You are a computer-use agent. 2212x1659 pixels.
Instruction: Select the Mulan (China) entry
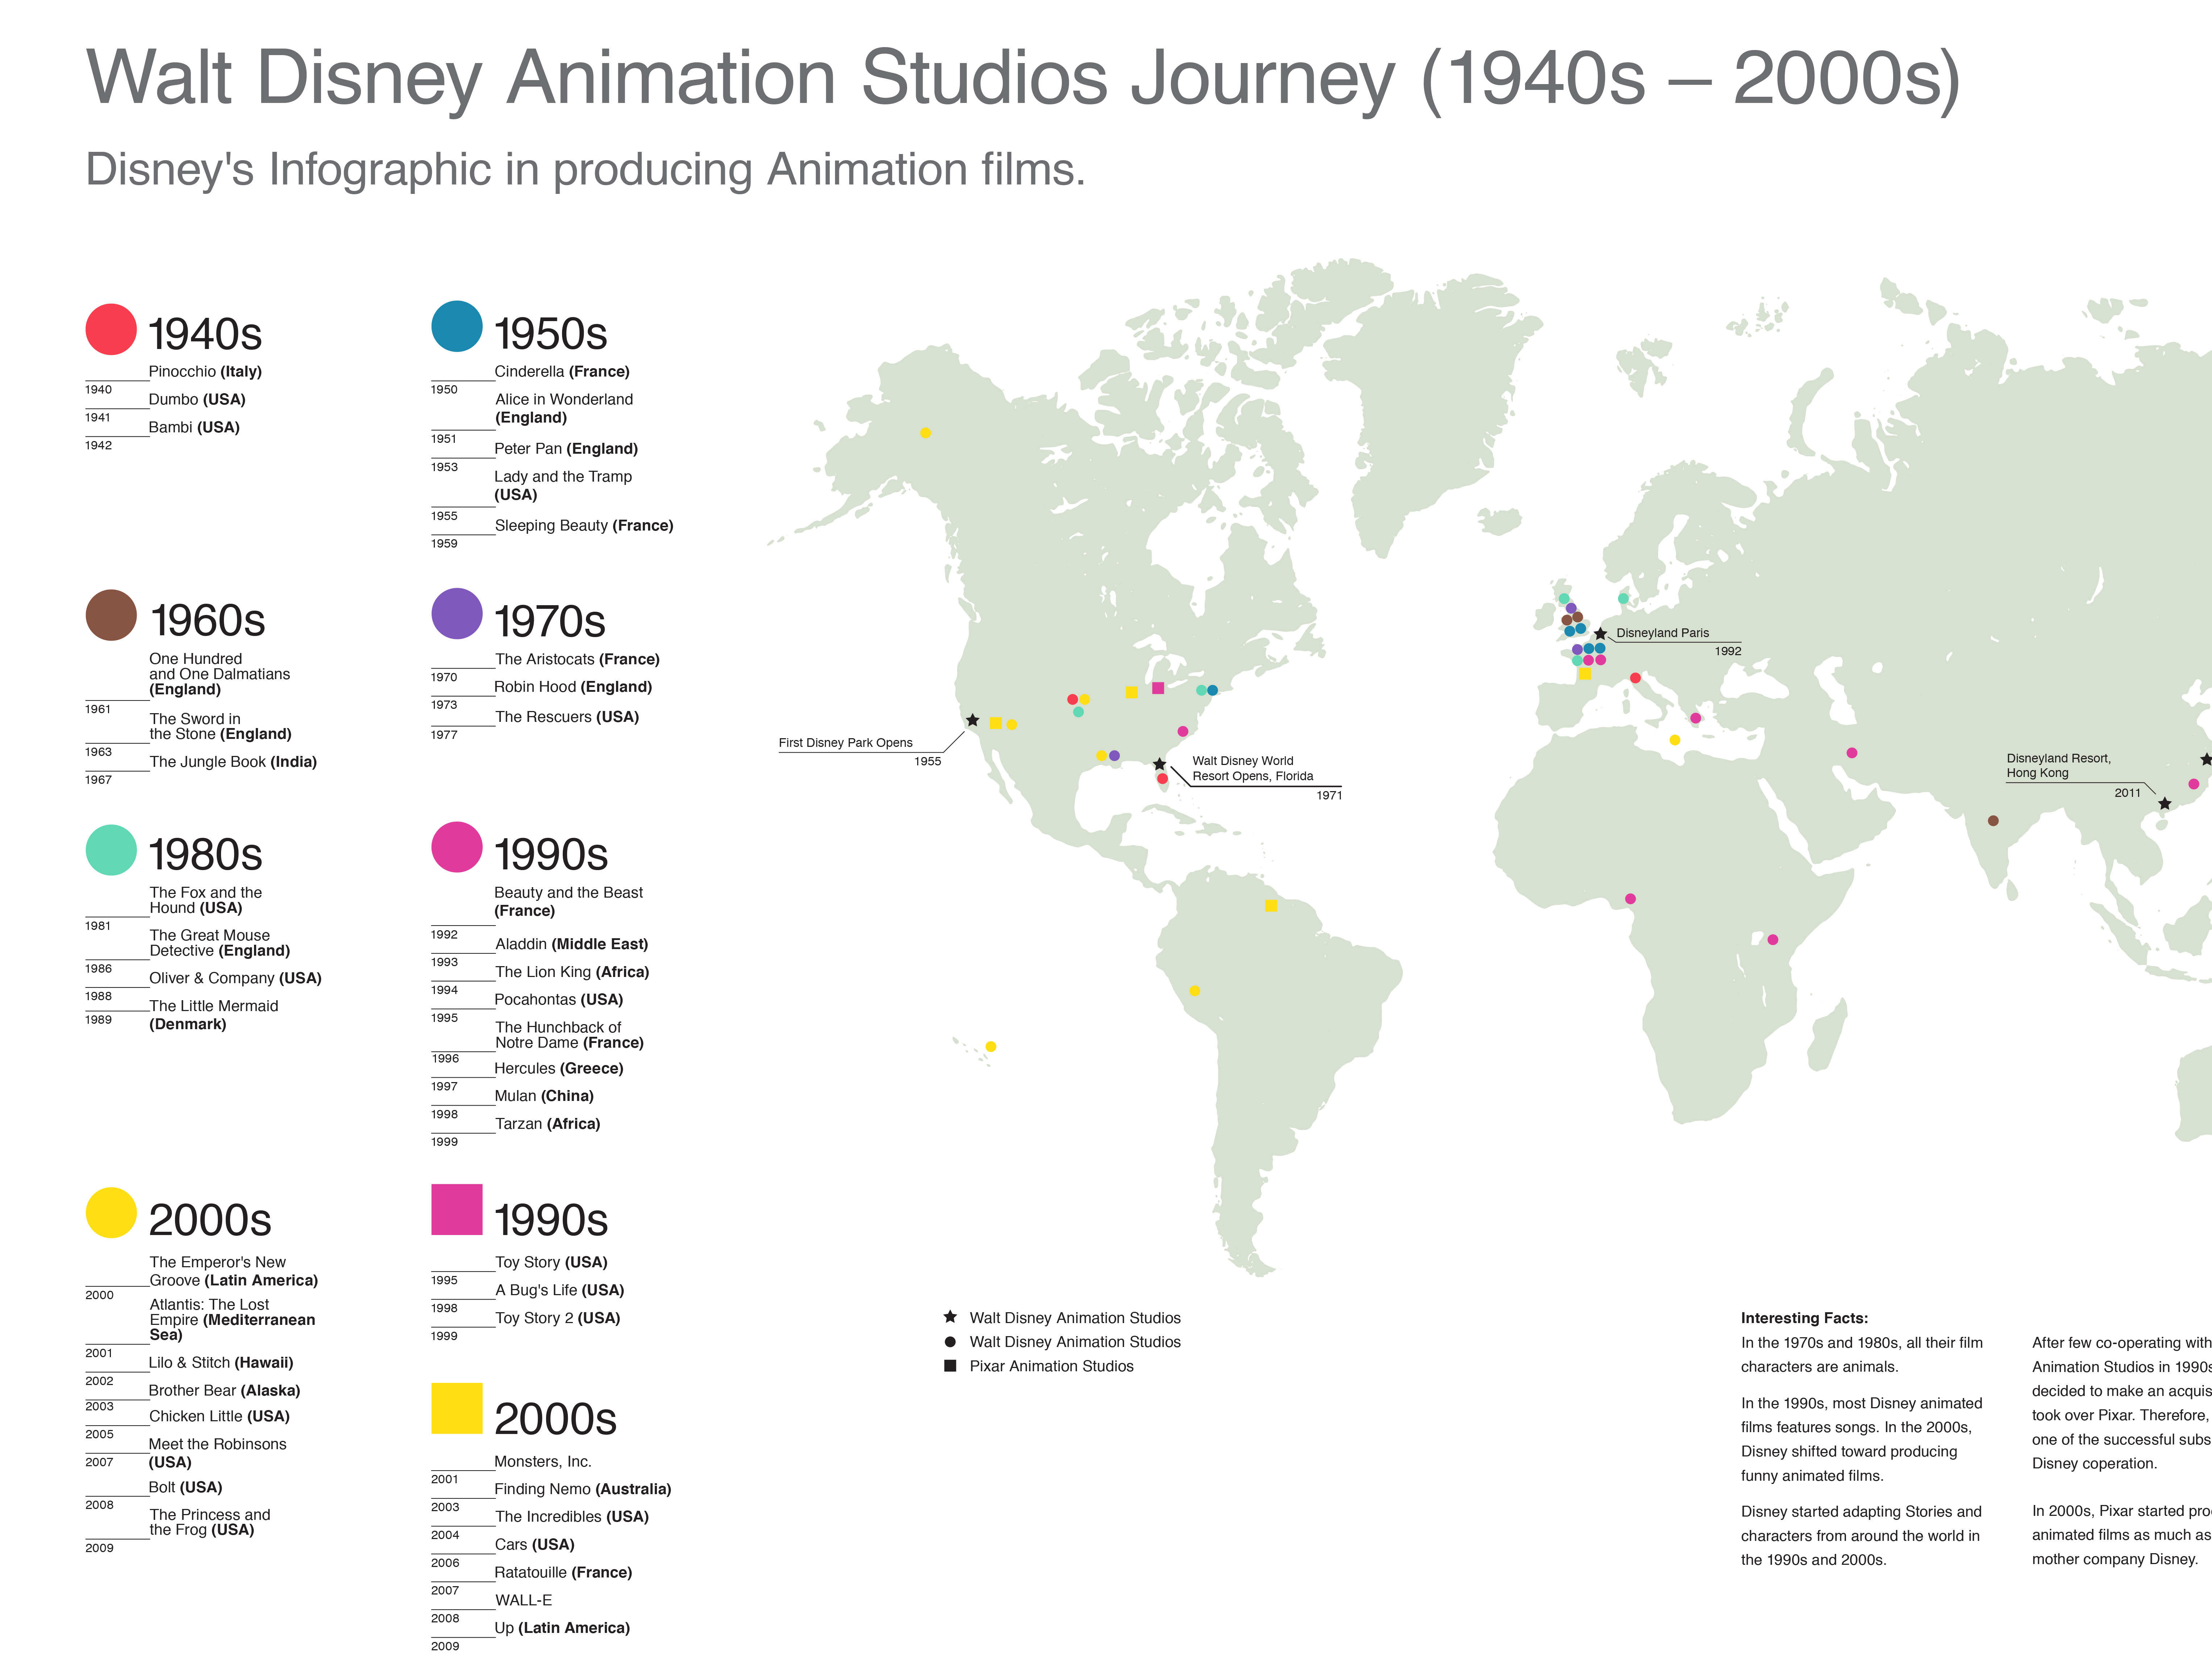point(544,1096)
